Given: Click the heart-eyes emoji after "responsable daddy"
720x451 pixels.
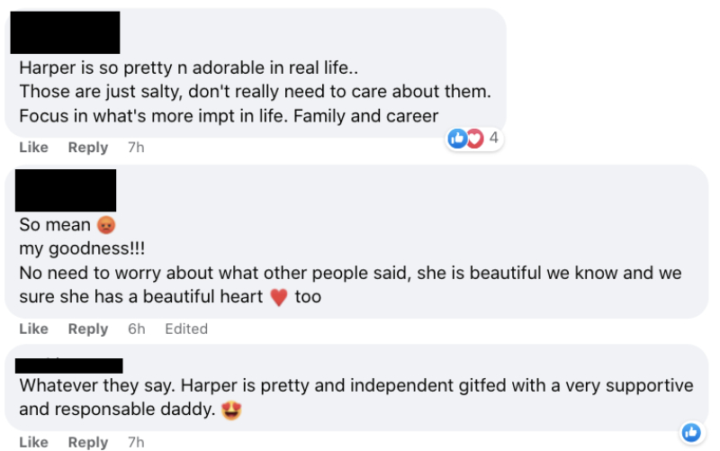Looking at the screenshot, I should [232, 410].
